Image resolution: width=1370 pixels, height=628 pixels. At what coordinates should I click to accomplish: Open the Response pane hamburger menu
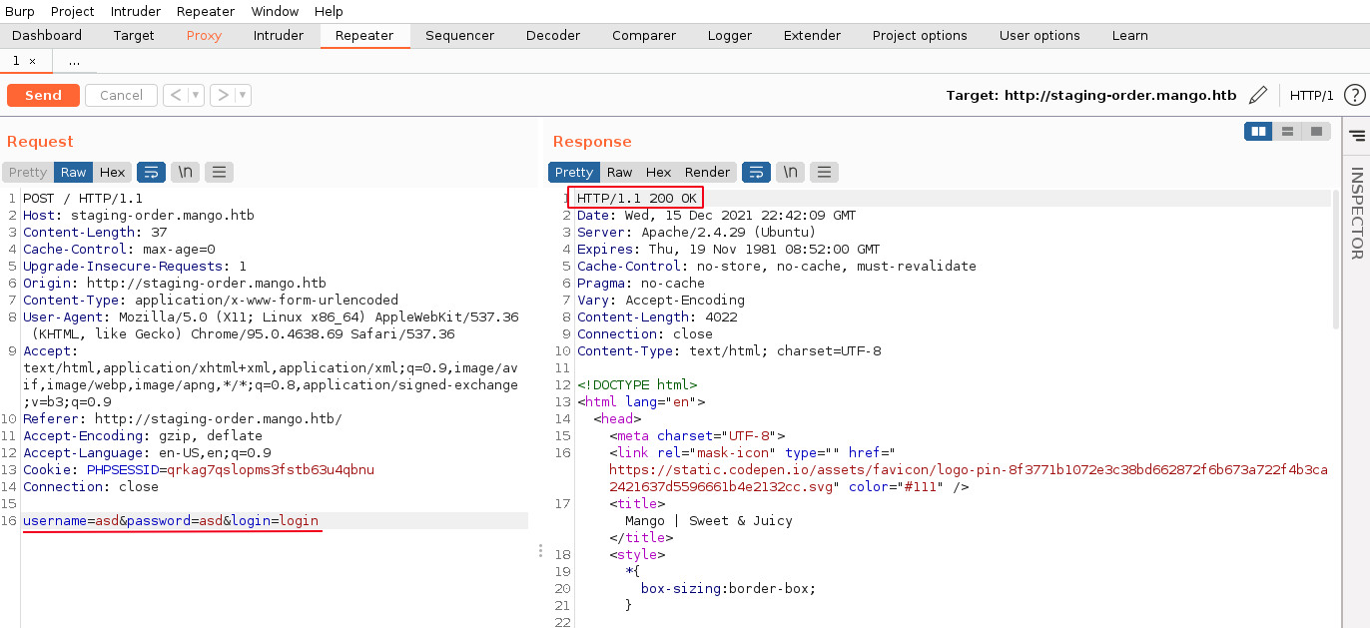tap(824, 172)
